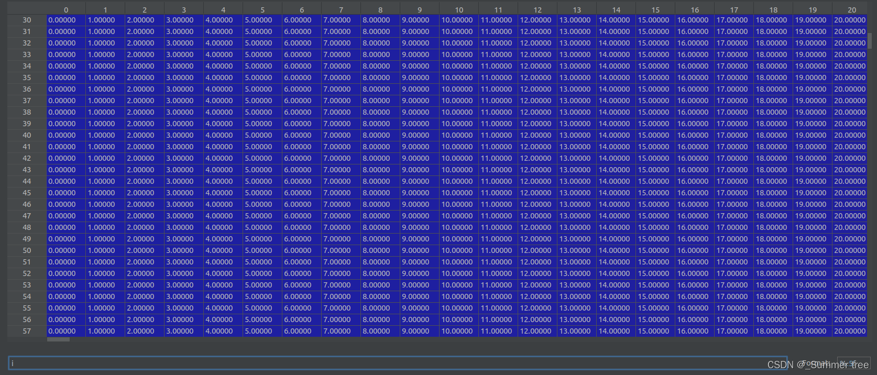Select row header 57
Viewport: 877px width, 375px height.
coord(27,331)
